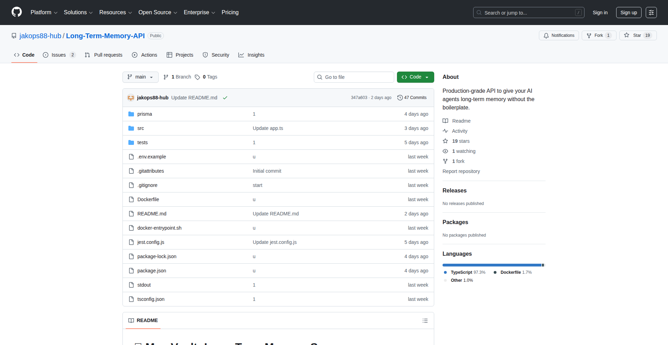Expand the green Code dropdown arrow
Image resolution: width=668 pixels, height=345 pixels.
[x=427, y=77]
